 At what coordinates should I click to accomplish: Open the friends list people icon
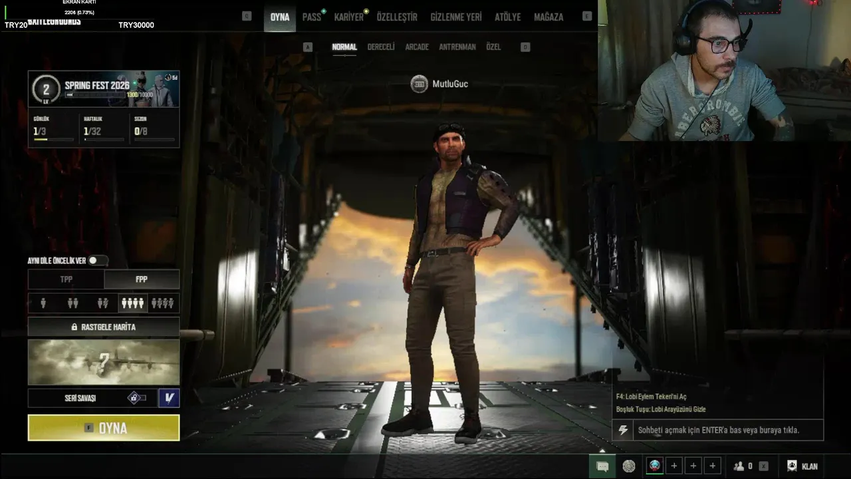coord(739,466)
